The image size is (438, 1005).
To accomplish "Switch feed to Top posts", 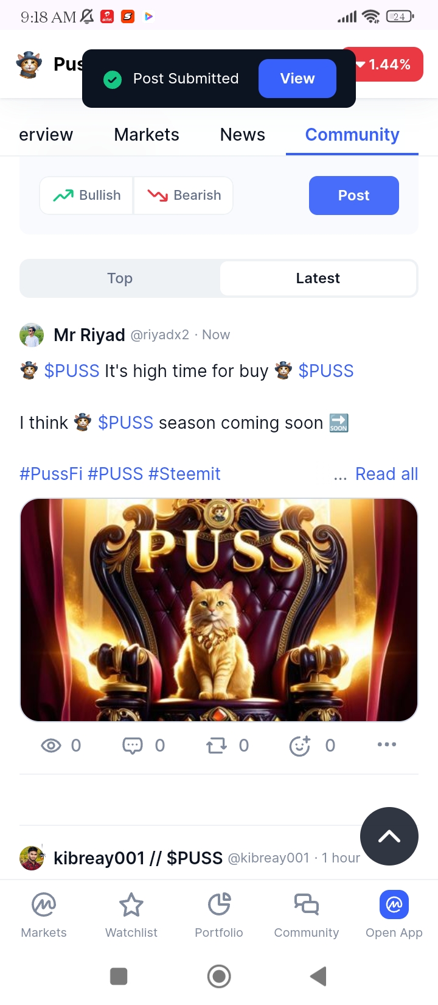I will [120, 278].
